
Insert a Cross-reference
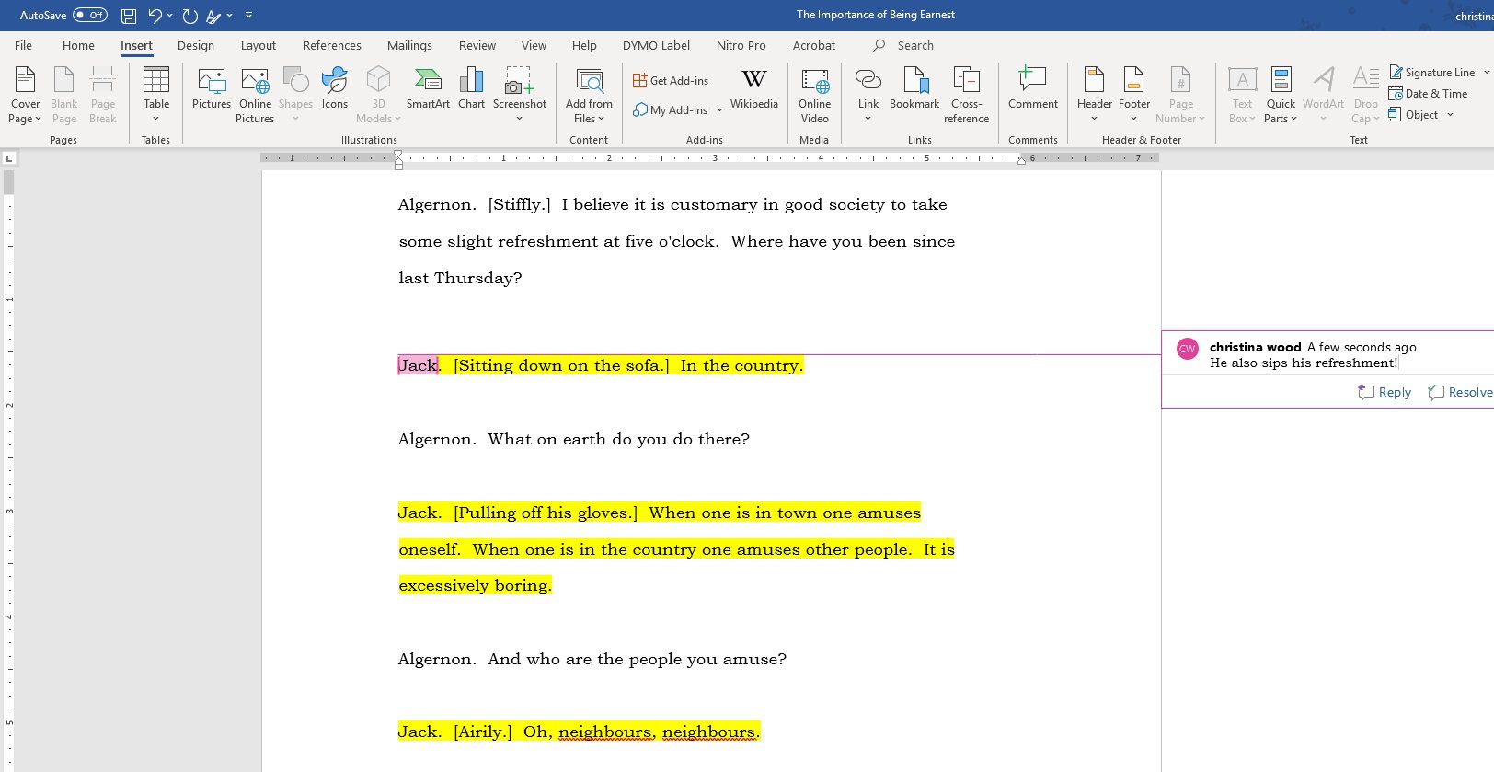click(966, 95)
